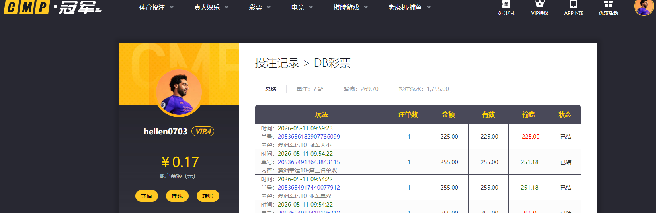
Task: Open the user avatar in the header
Action: pyautogui.click(x=643, y=7)
